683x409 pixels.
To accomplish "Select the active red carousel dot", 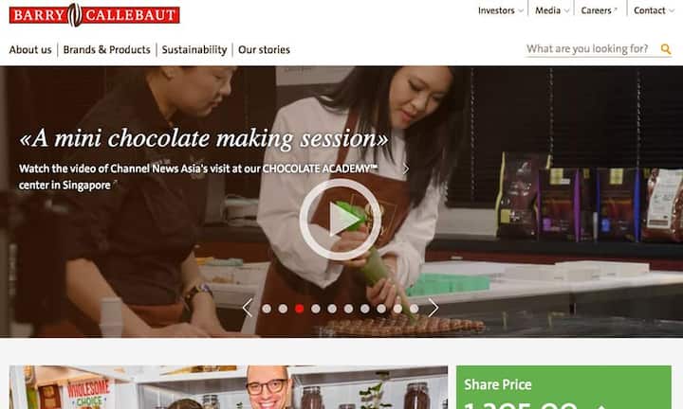I will [299, 309].
